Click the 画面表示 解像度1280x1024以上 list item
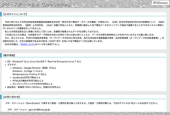The image size is (170, 115). [x=34, y=87]
